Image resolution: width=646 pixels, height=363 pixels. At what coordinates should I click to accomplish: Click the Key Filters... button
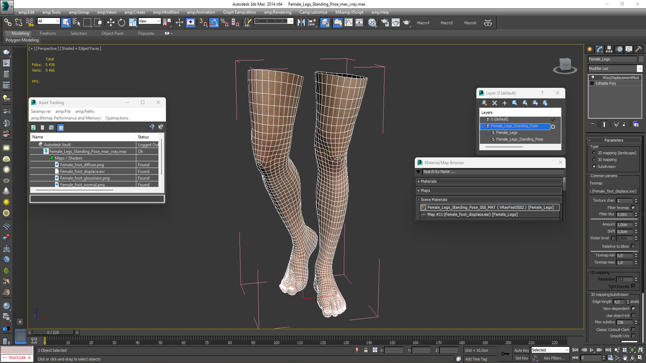pyautogui.click(x=554, y=358)
